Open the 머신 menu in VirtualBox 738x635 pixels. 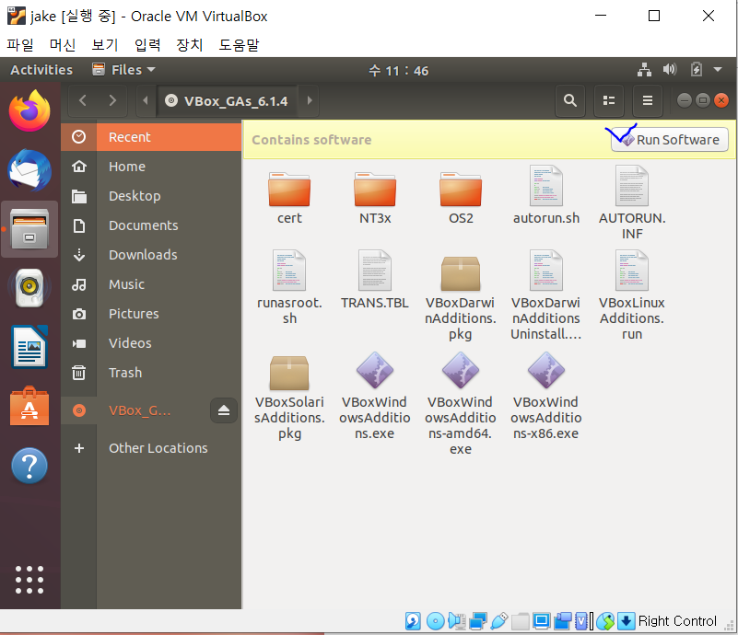[x=63, y=45]
